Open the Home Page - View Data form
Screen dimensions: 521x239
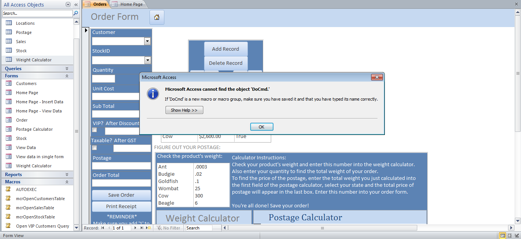click(37, 111)
